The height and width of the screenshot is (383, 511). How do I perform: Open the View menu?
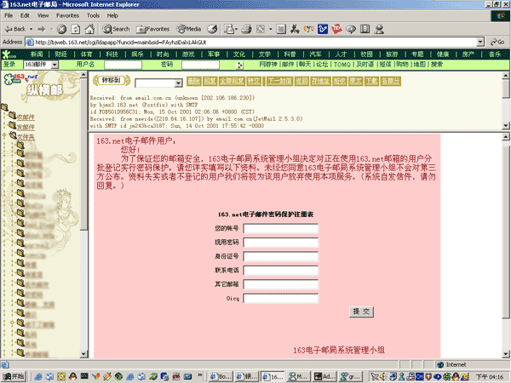click(x=43, y=15)
